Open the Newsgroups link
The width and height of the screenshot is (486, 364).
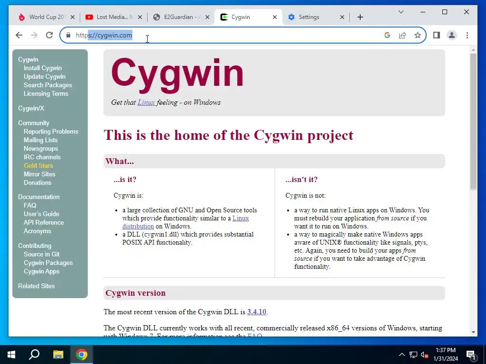[x=41, y=148]
